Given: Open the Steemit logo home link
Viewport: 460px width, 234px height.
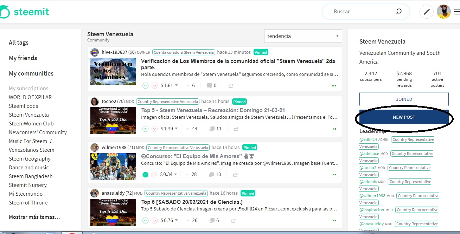Looking at the screenshot, I should click(25, 12).
